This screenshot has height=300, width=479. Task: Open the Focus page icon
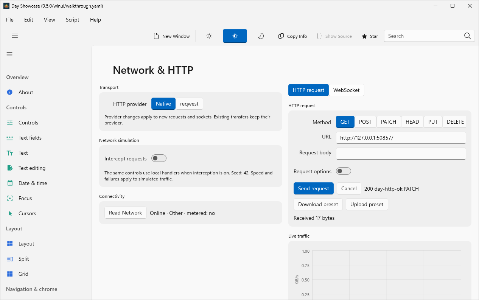tap(10, 198)
